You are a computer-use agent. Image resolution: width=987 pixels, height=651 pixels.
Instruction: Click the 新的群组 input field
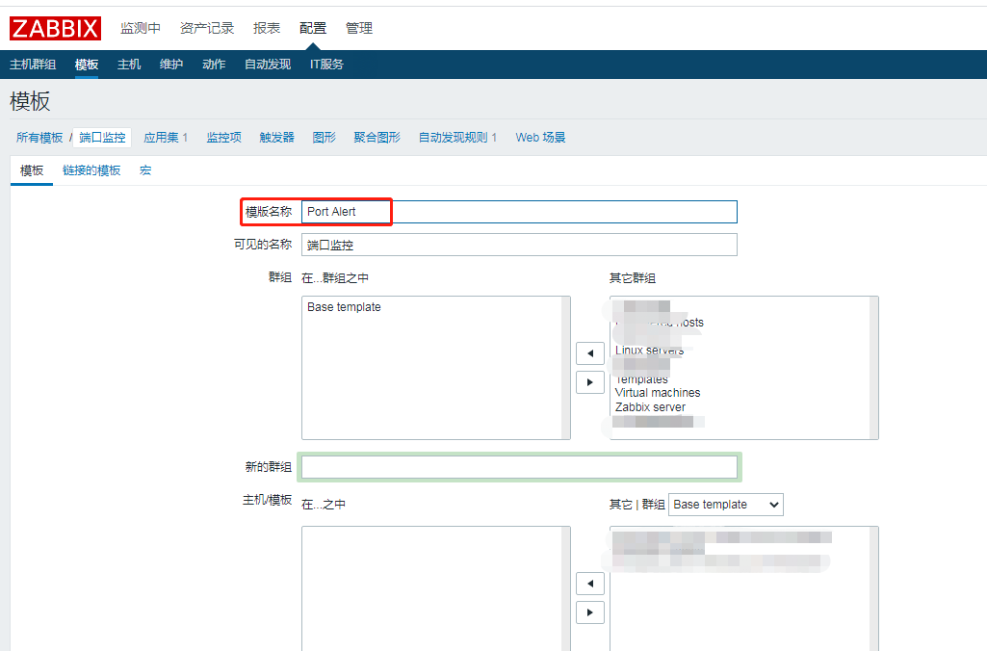pyautogui.click(x=519, y=467)
